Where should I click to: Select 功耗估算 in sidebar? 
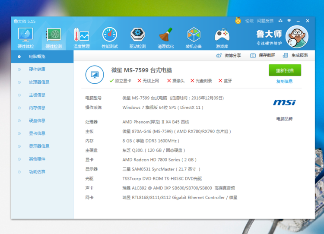[x=42, y=172]
